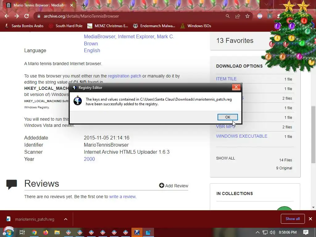Click the archive.org address bar URL

[81, 16]
